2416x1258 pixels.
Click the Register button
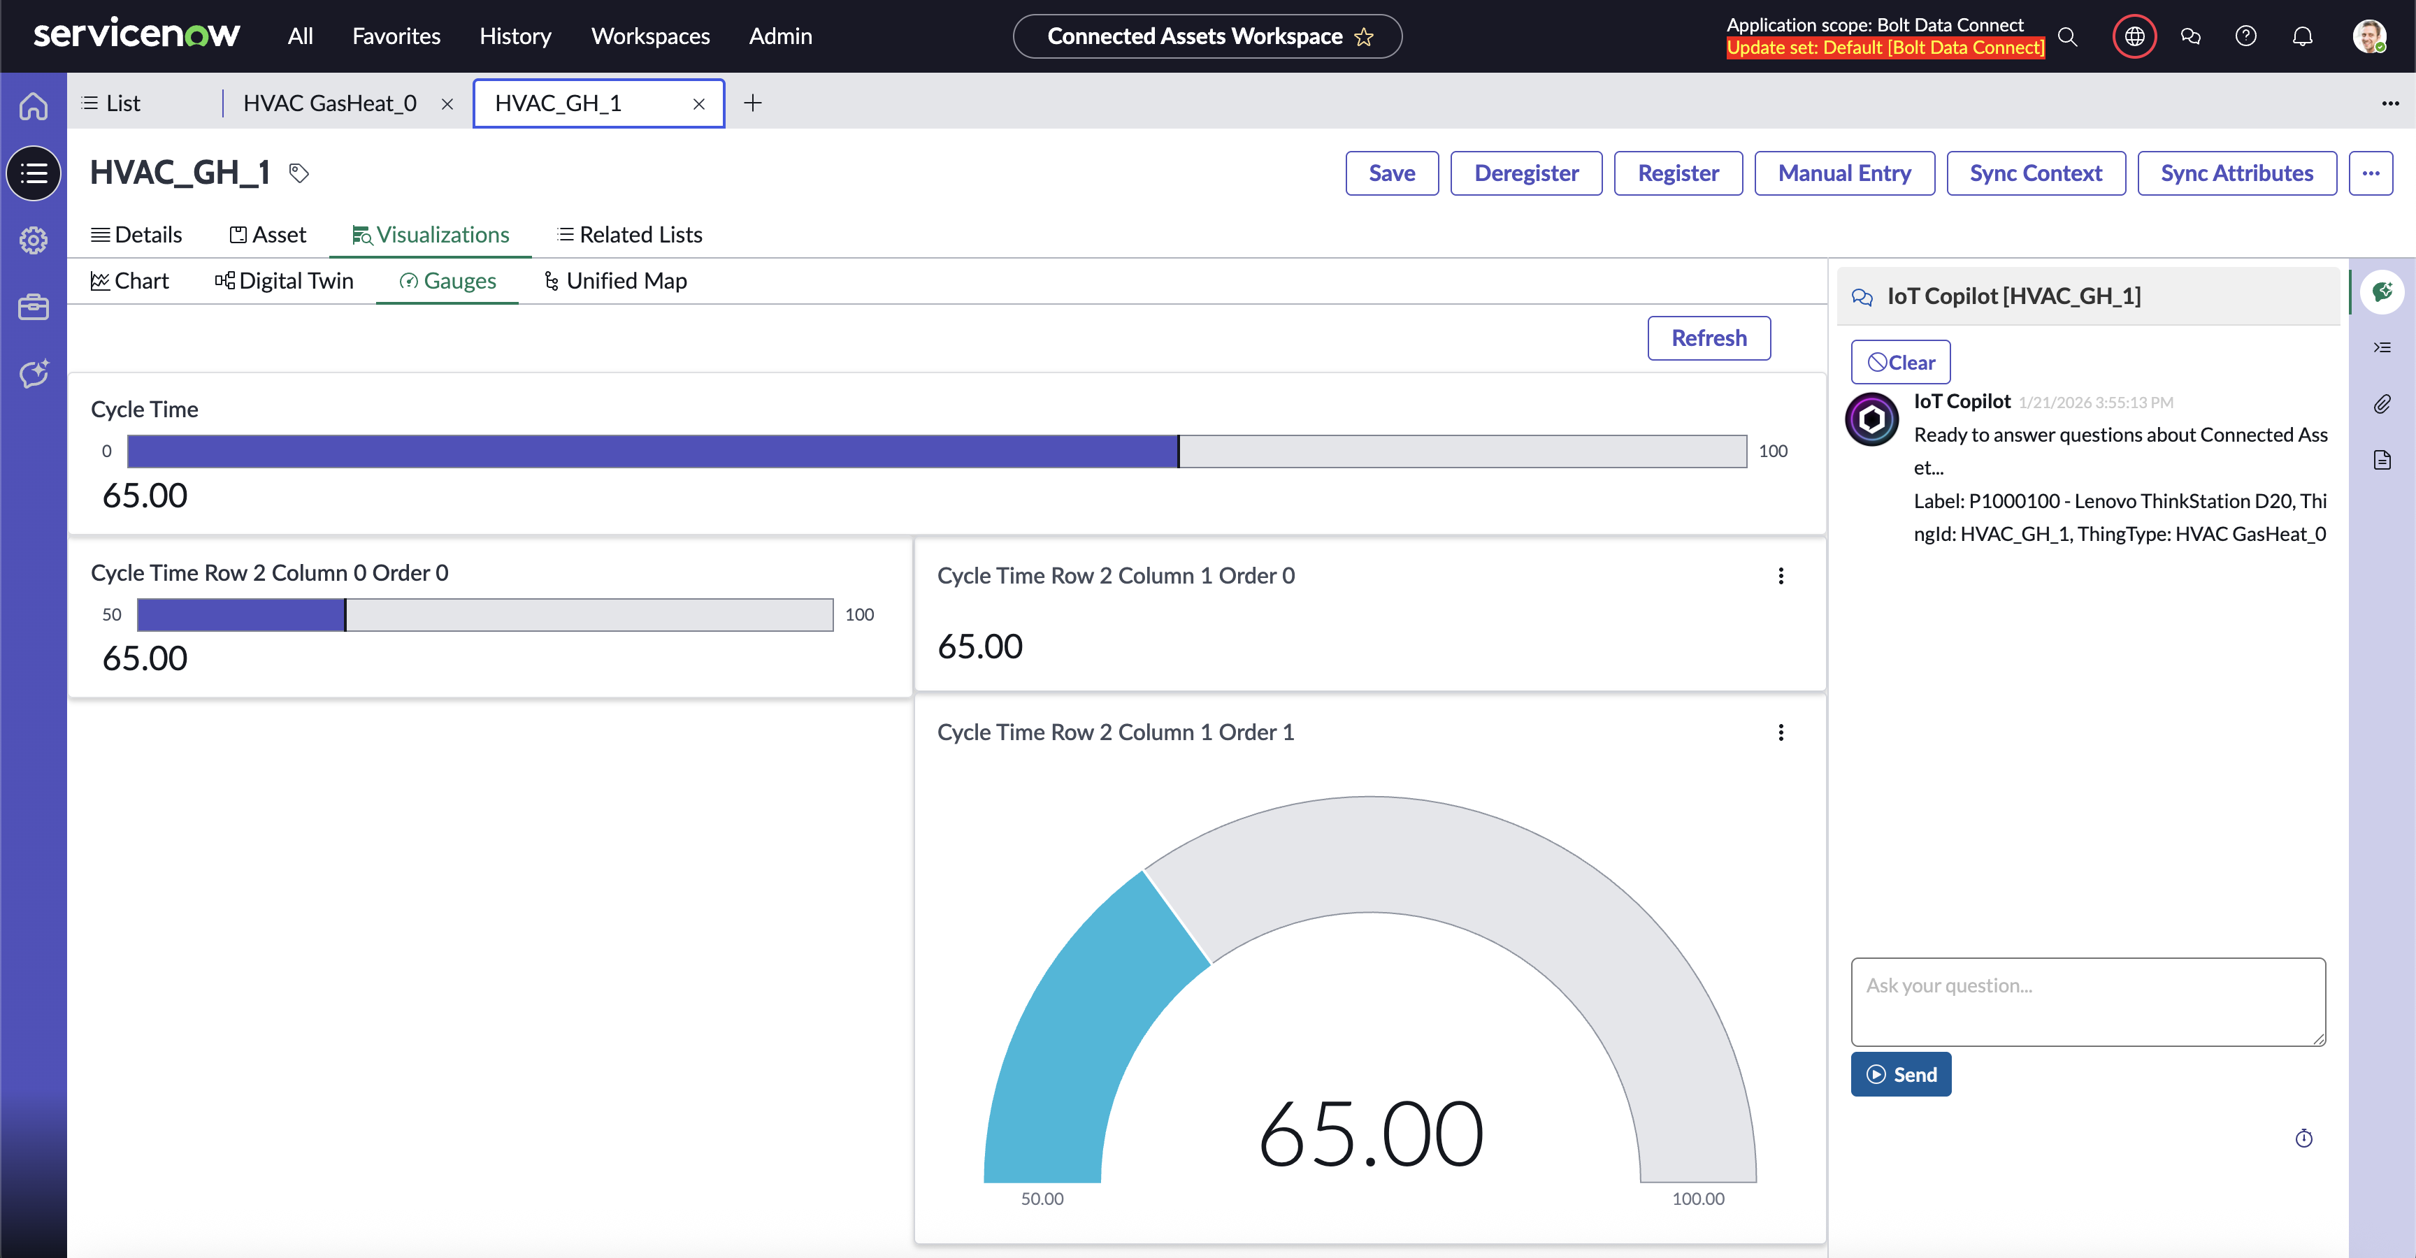point(1678,173)
